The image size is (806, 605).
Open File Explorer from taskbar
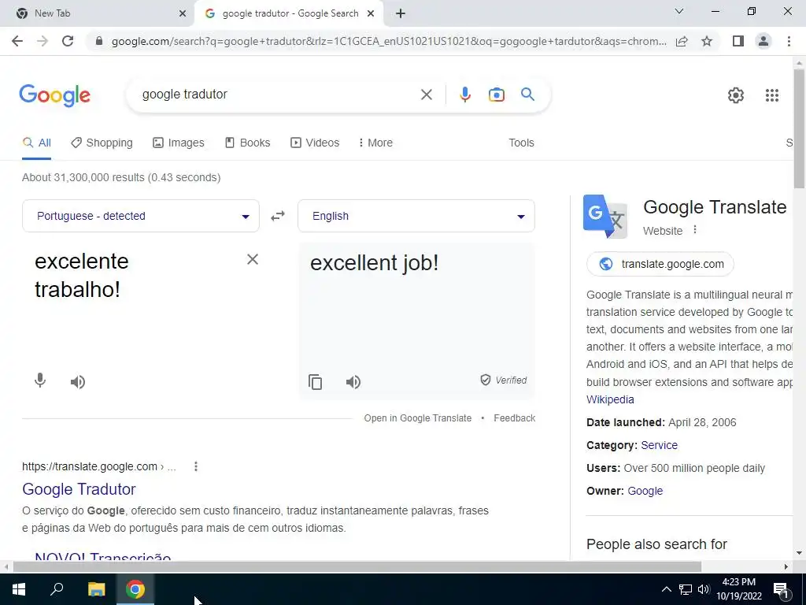[x=96, y=589]
